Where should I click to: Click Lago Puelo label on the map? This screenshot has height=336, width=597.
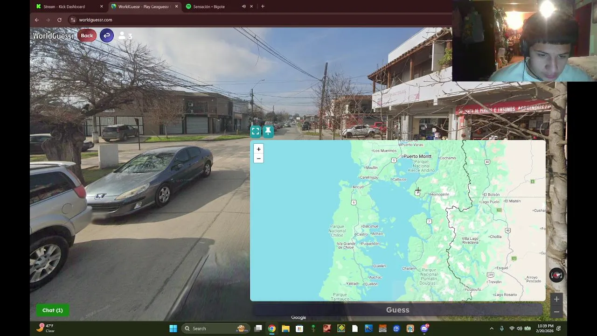pos(490,202)
